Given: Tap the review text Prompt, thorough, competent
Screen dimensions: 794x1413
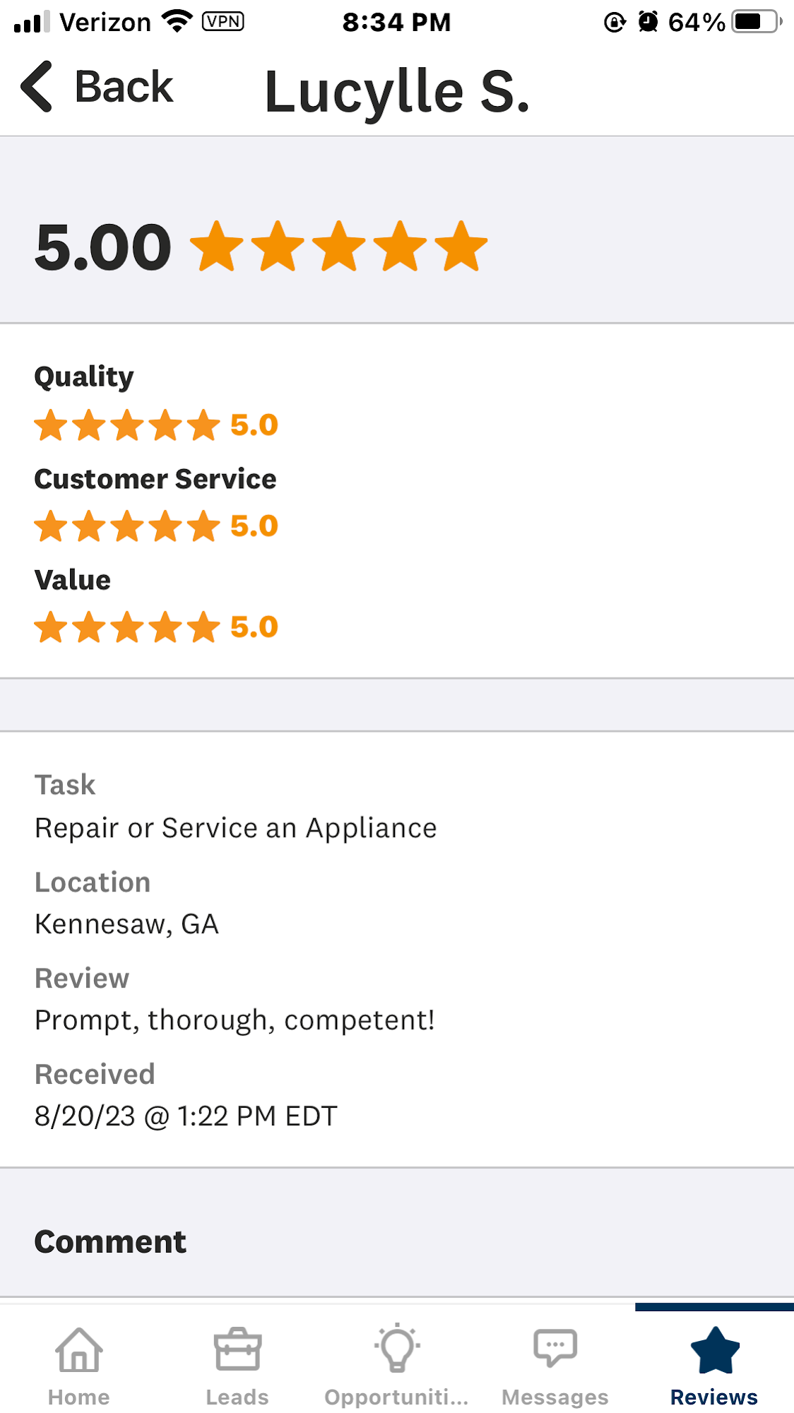Looking at the screenshot, I should coord(235,1019).
